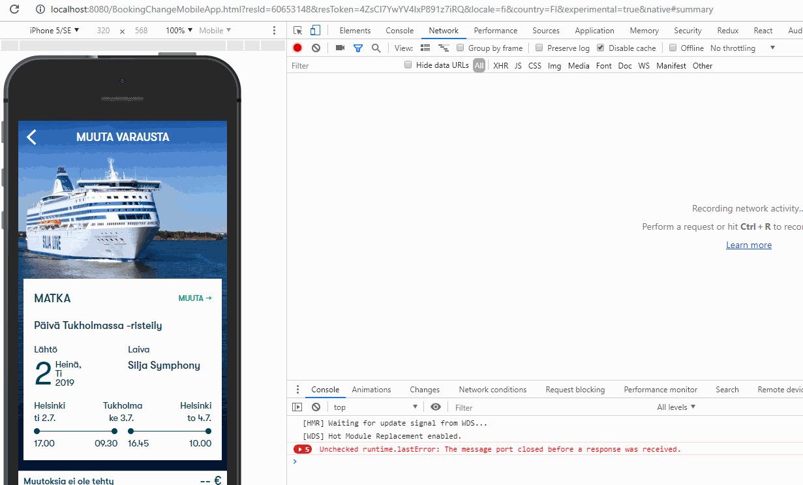Uncheck Disable cache checkbox

click(601, 48)
